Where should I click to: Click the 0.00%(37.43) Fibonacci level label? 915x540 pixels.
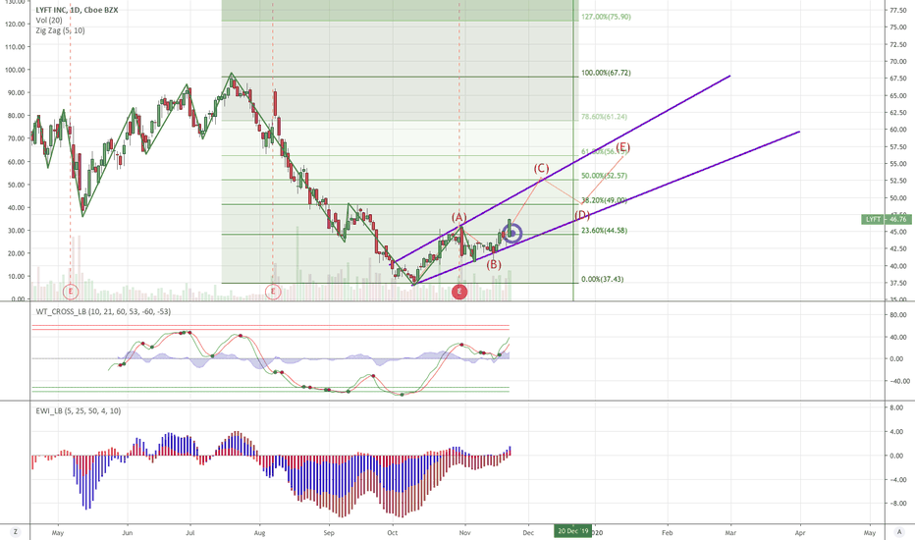coord(602,279)
